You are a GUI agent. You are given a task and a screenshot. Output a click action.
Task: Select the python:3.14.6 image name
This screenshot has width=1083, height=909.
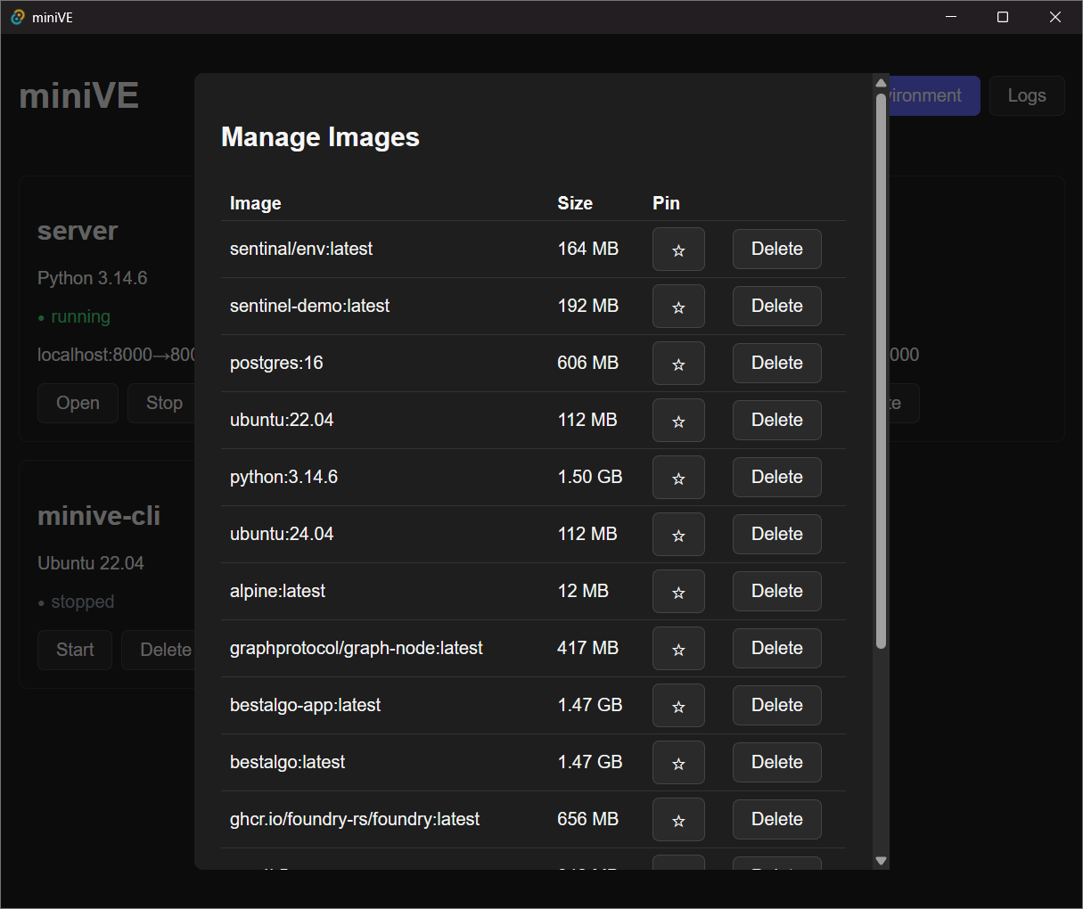tap(283, 477)
